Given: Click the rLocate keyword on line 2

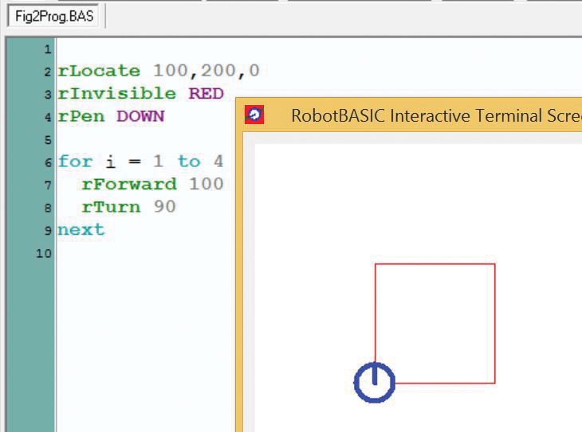Looking at the screenshot, I should point(99,71).
